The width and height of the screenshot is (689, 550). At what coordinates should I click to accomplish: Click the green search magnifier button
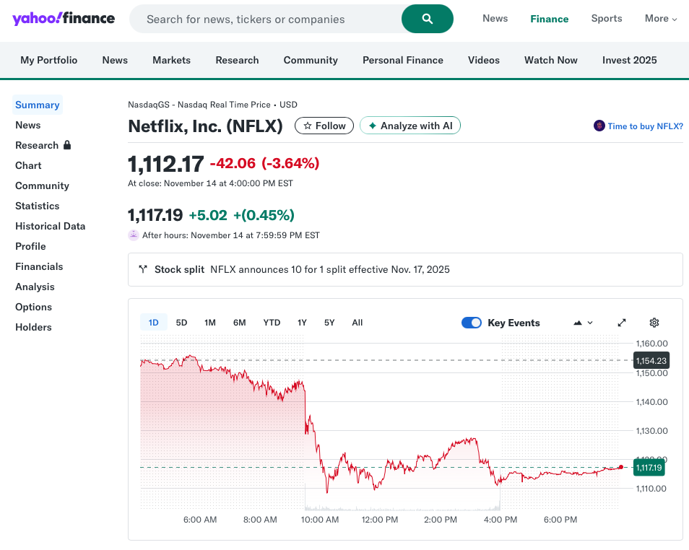[427, 19]
